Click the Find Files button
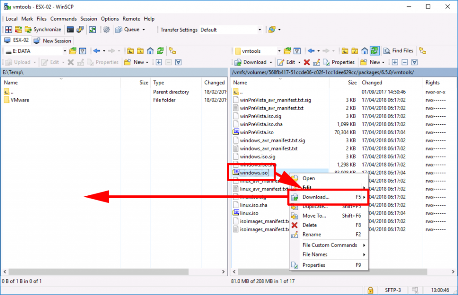The image size is (458, 295). click(x=399, y=51)
